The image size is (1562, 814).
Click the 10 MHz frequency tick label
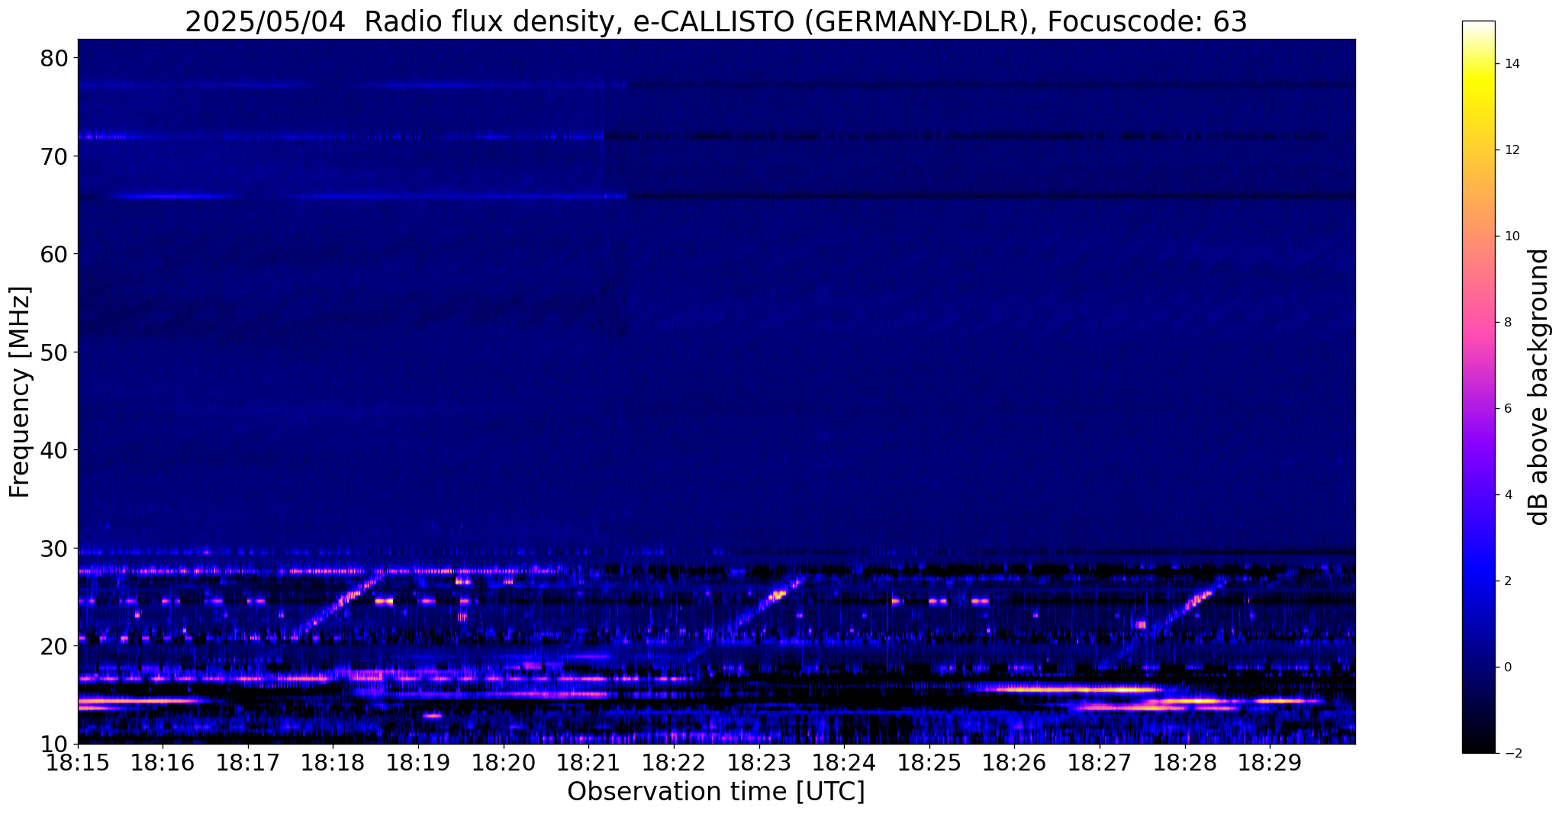[x=54, y=745]
